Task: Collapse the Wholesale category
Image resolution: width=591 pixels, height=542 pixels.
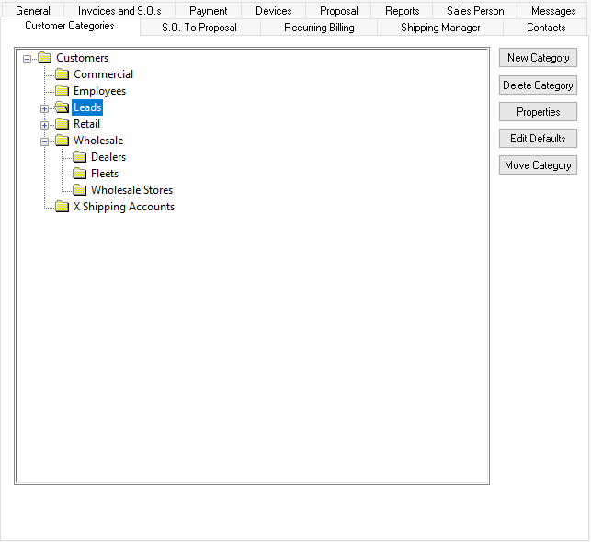Action: (x=44, y=142)
